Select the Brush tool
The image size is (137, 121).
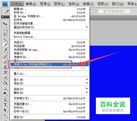point(5,62)
